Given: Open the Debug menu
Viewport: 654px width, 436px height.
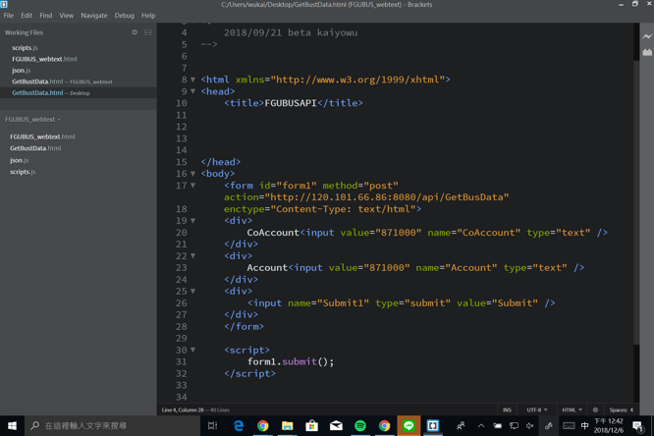Looking at the screenshot, I should pyautogui.click(x=125, y=16).
